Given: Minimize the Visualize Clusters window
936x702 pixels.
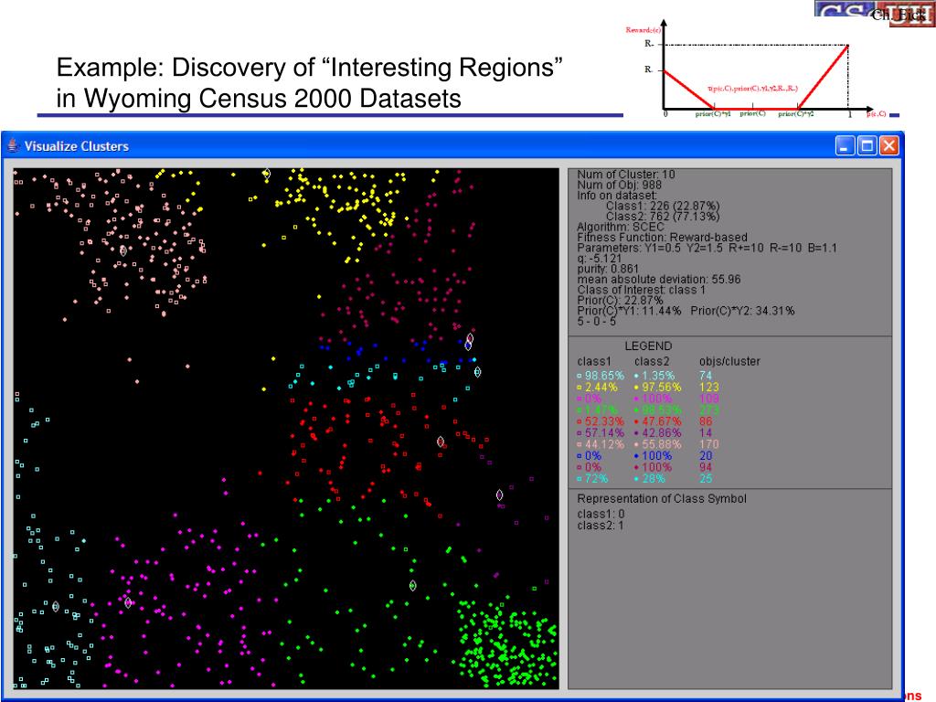Looking at the screenshot, I should click(845, 145).
